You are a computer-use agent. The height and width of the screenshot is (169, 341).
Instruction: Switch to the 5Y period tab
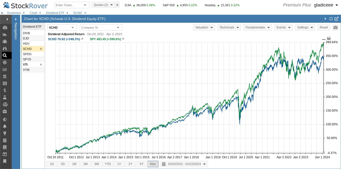pyautogui.click(x=142, y=164)
